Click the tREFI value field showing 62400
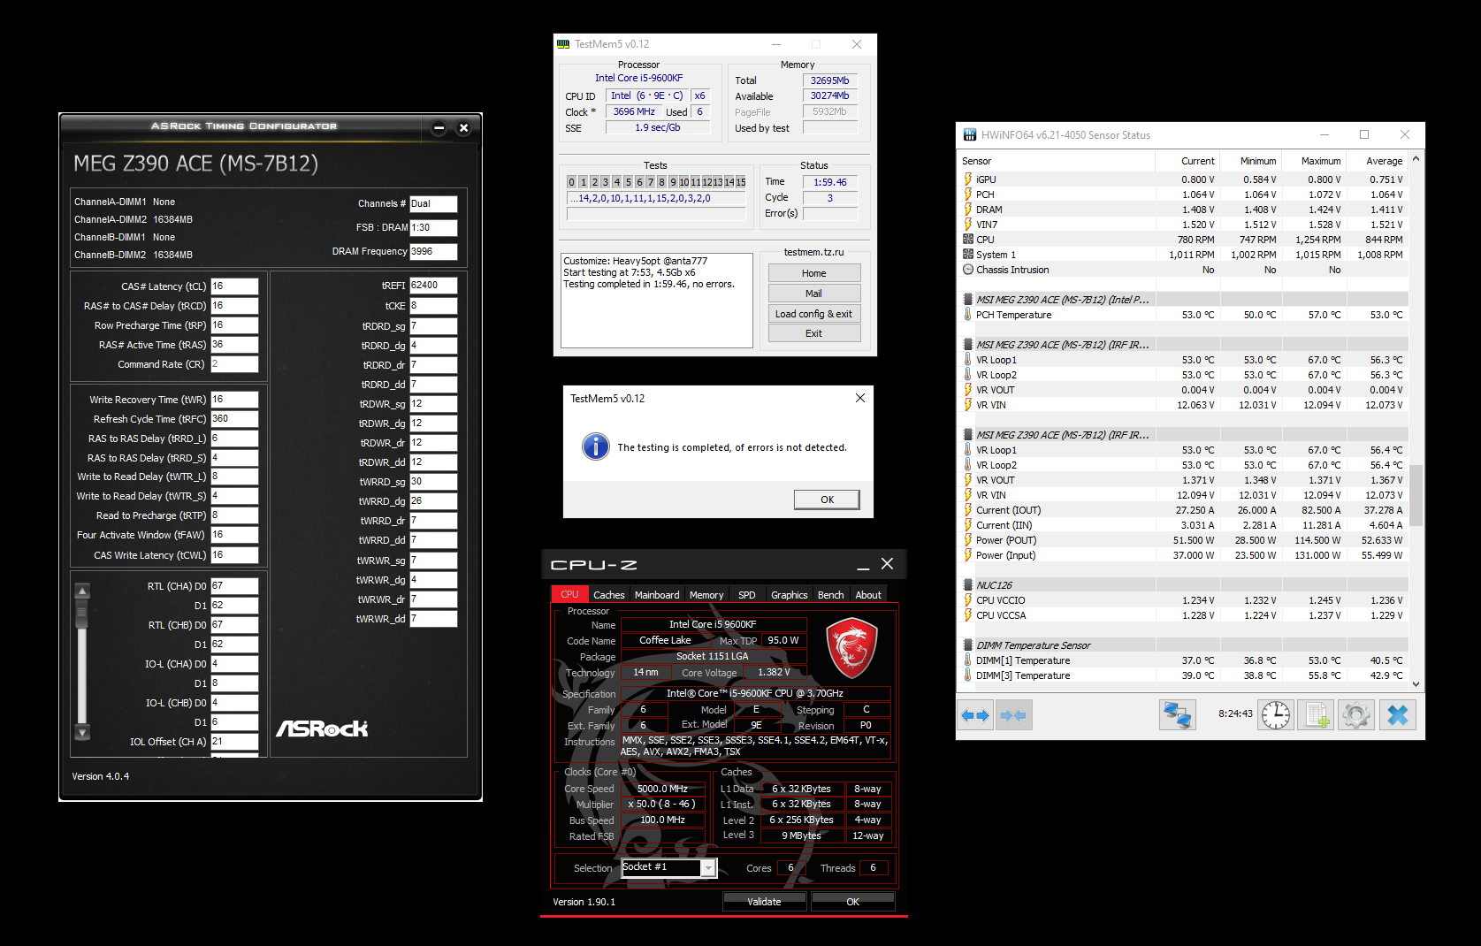 (x=433, y=286)
